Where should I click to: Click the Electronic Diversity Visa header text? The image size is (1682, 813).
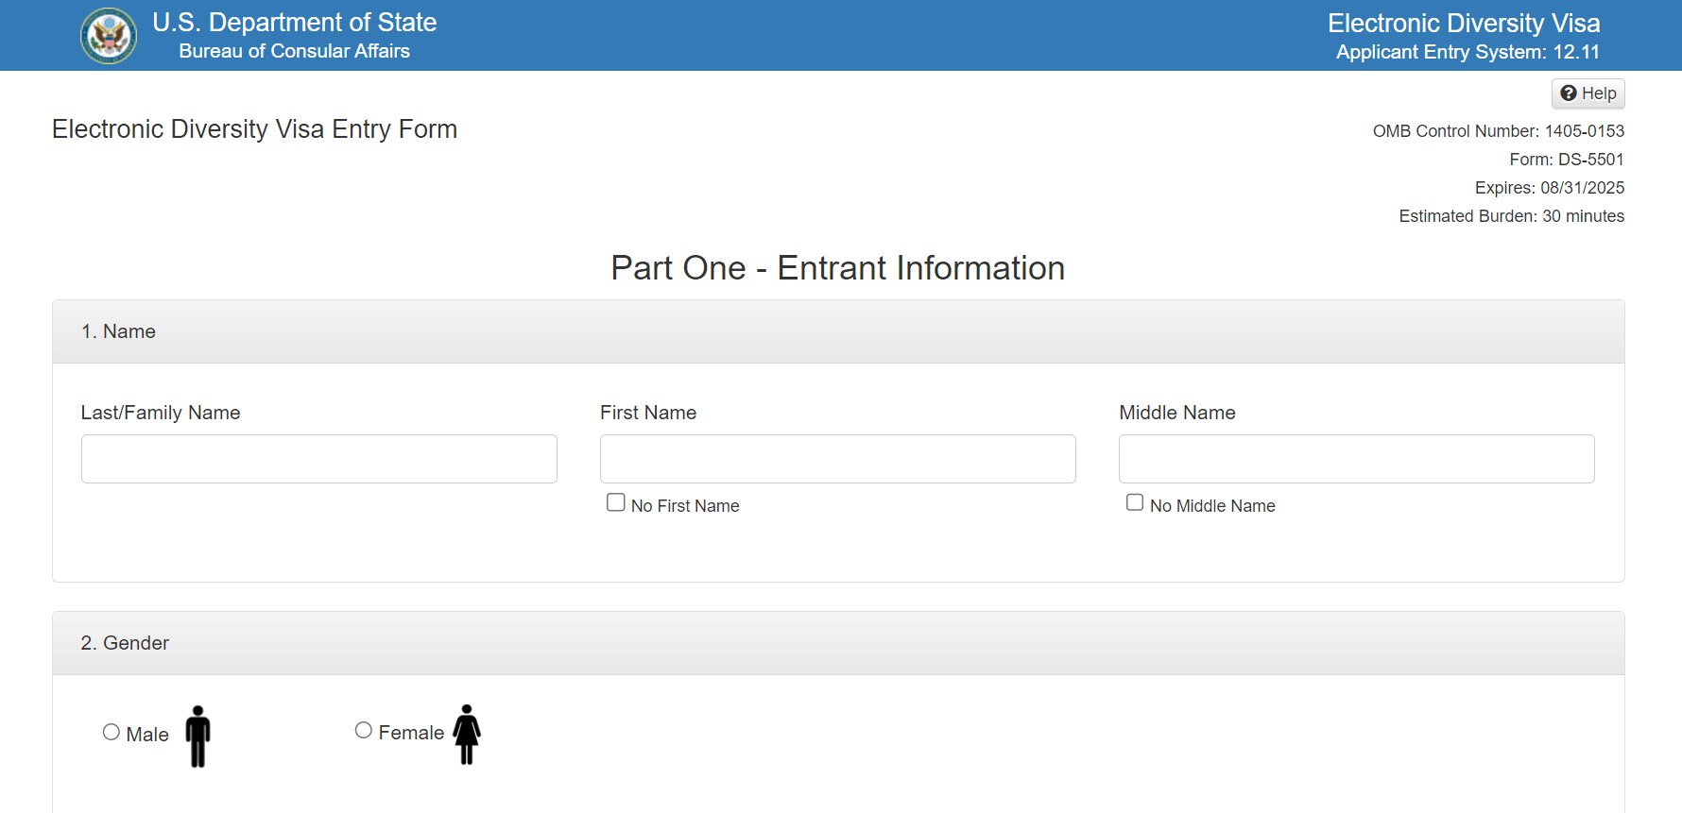[x=1463, y=23]
